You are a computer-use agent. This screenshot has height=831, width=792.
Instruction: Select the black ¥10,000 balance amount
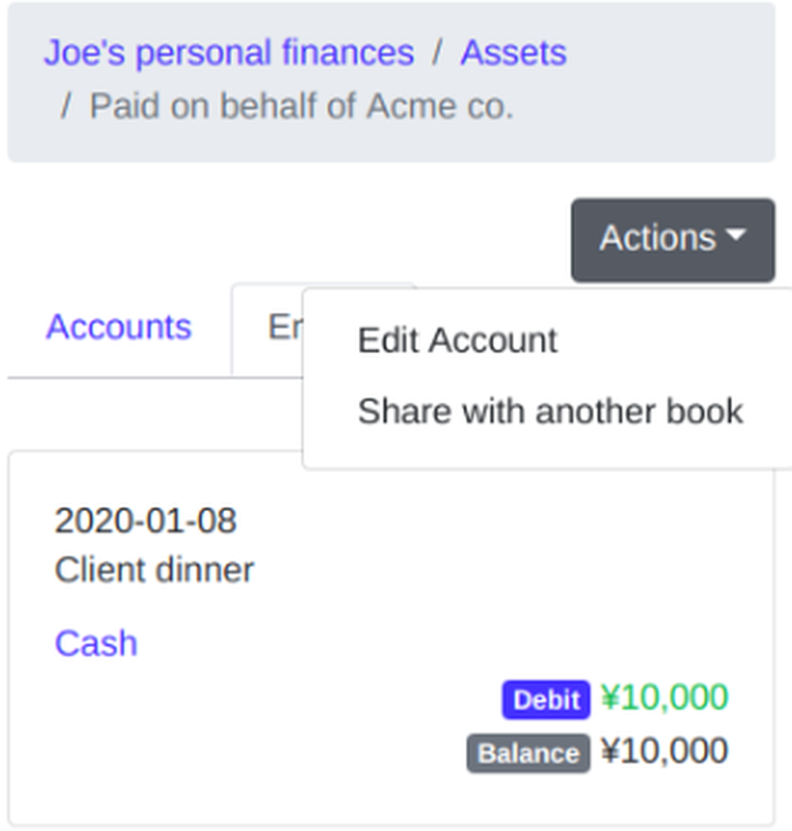(x=664, y=750)
